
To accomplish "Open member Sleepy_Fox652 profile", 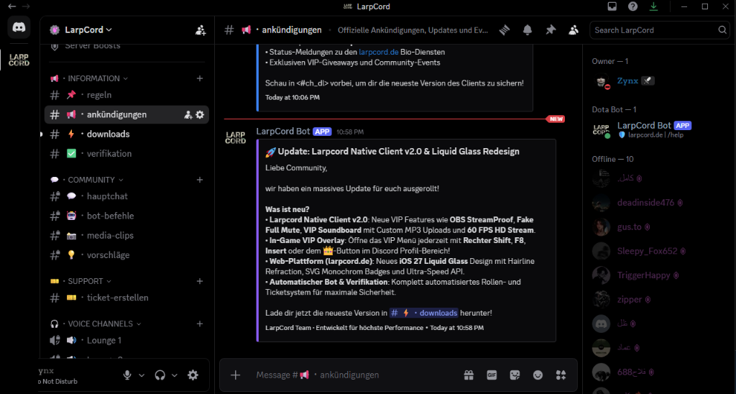I will 659,251.
